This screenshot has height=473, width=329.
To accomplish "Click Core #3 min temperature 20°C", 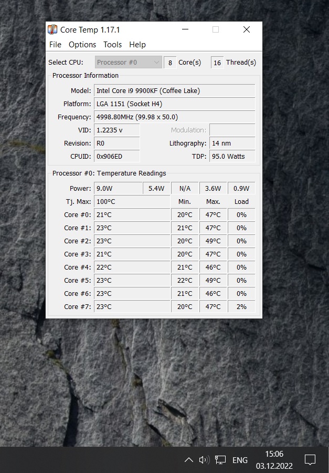I will (x=185, y=254).
